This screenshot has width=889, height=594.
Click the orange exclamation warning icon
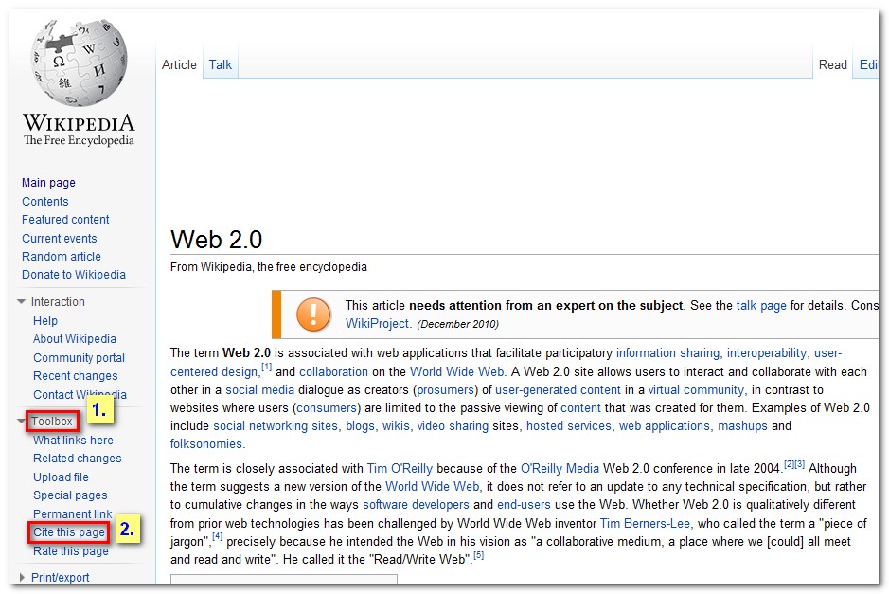pyautogui.click(x=313, y=315)
